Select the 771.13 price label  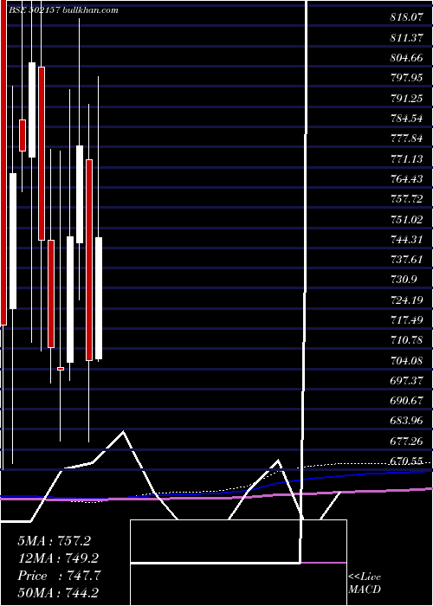click(x=406, y=158)
